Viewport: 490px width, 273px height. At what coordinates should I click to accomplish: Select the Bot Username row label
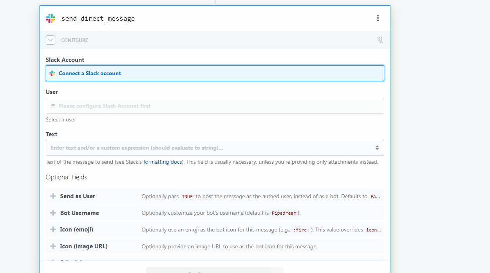pos(80,213)
